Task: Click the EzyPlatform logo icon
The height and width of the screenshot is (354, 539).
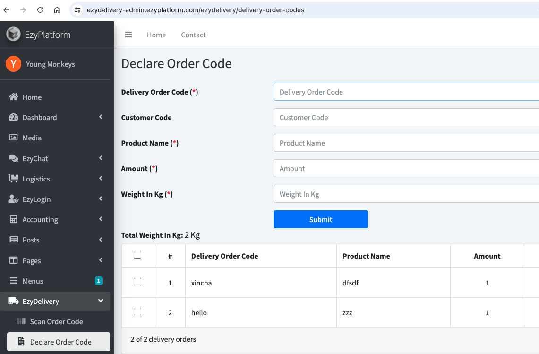Action: click(x=13, y=35)
